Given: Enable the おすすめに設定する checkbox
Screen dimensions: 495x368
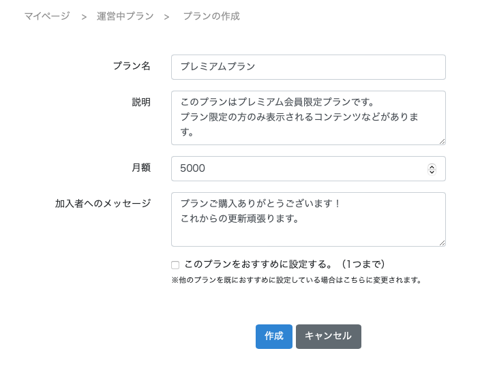Looking at the screenshot, I should click(175, 264).
